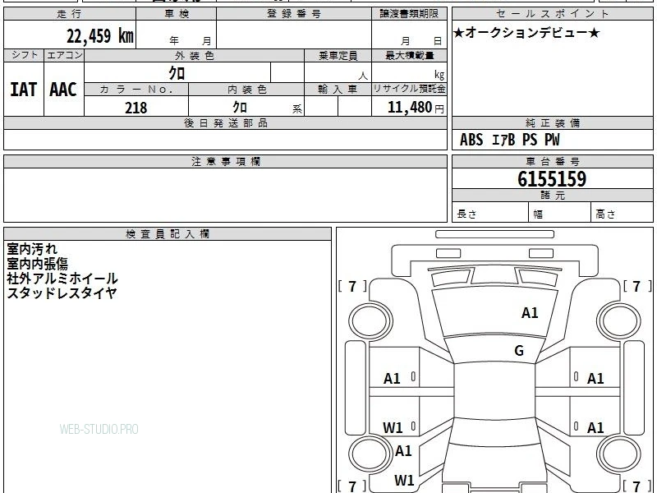Click the エアコン header cell
Image resolution: width=657 pixels, height=493 pixels.
(64, 55)
